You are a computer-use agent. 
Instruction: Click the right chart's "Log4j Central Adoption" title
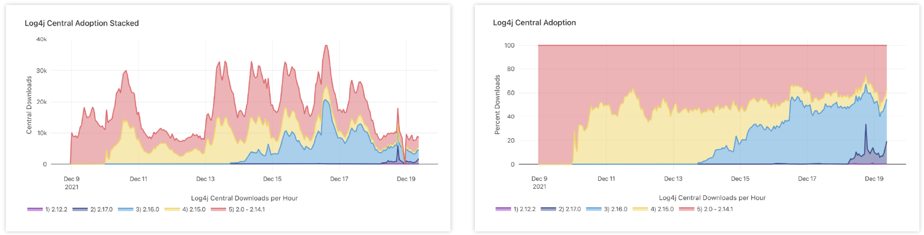(x=534, y=23)
